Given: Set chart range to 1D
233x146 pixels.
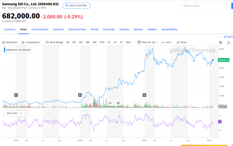Looking at the screenshot, I should pos(67,42).
